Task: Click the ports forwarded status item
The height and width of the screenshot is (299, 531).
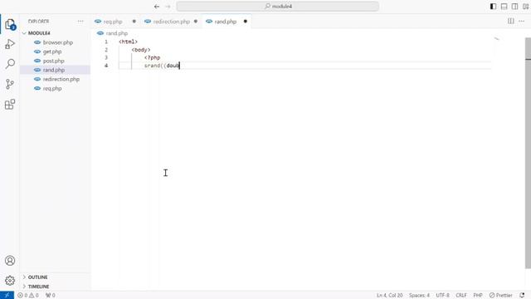Action: [50, 296]
